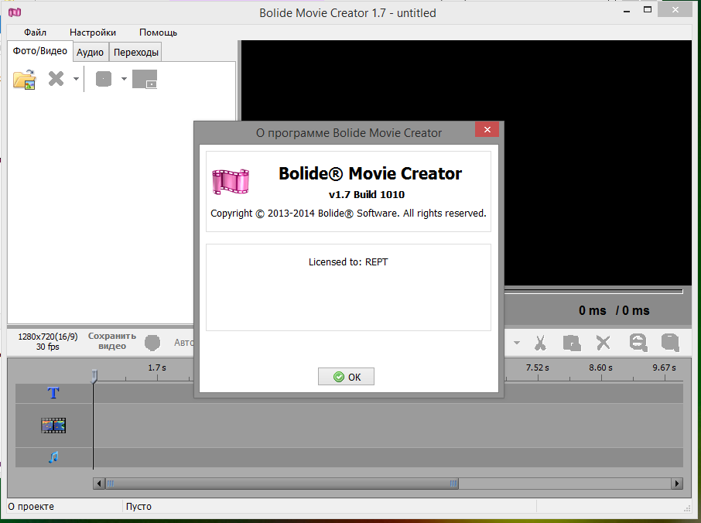Select the text track T icon
The width and height of the screenshot is (701, 523).
pos(53,393)
